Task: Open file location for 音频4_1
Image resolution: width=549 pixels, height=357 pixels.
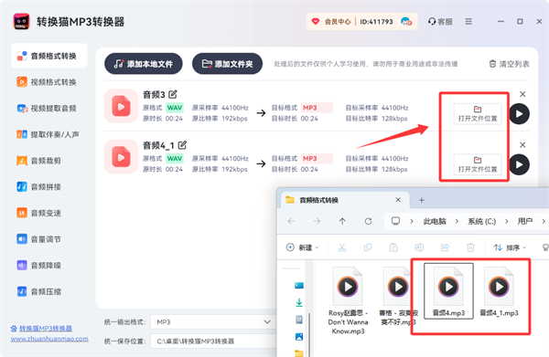Action: (x=478, y=164)
